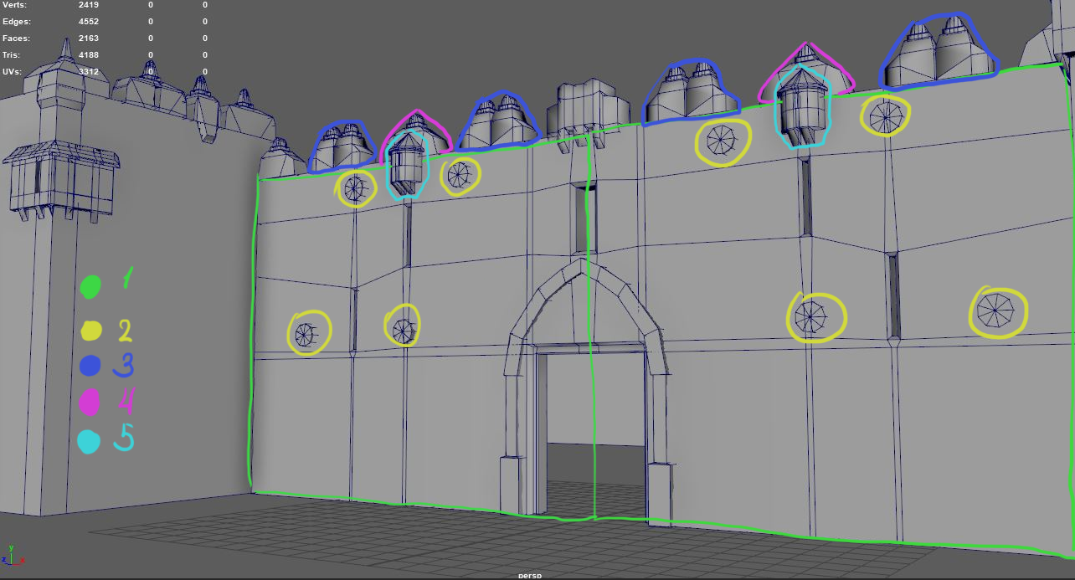The image size is (1075, 580).
Task: Click the Faces label in the HUD
Action: [16, 38]
